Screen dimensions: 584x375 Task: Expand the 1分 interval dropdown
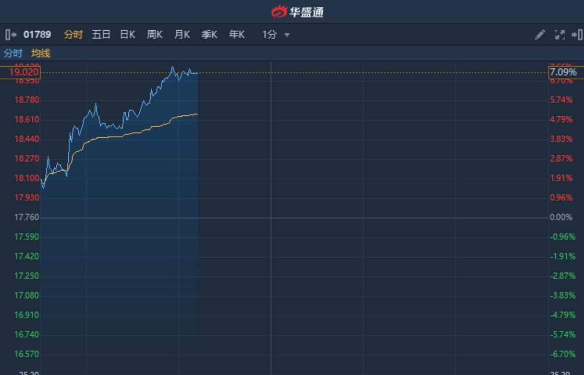(270, 35)
